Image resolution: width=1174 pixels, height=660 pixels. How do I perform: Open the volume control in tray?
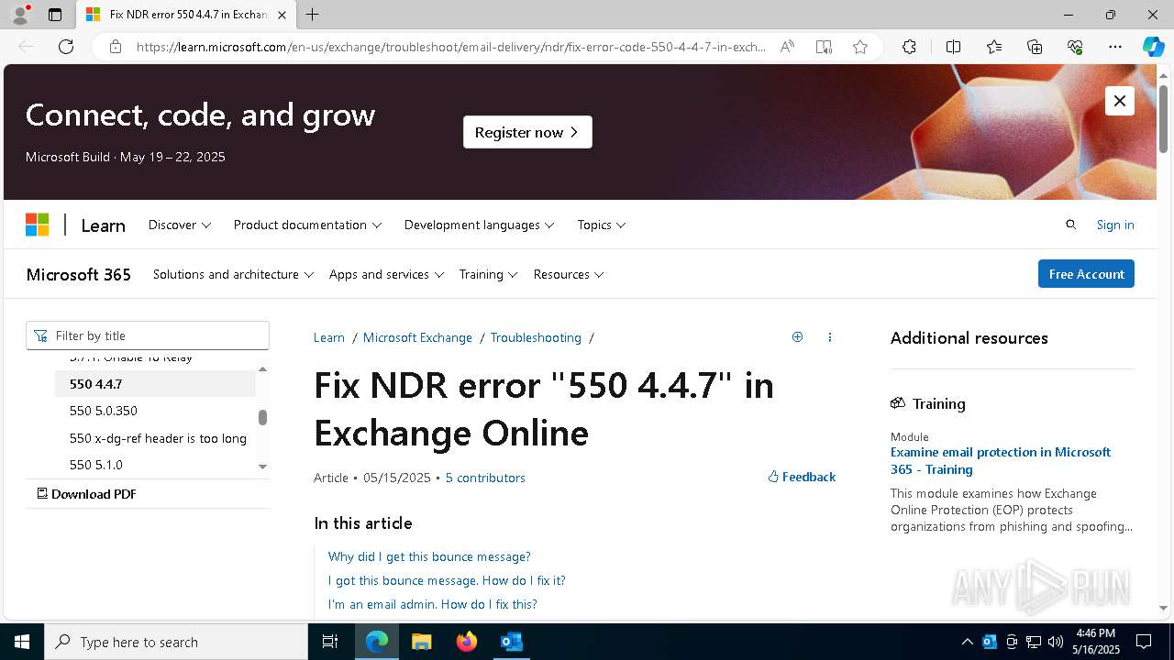tap(1055, 642)
